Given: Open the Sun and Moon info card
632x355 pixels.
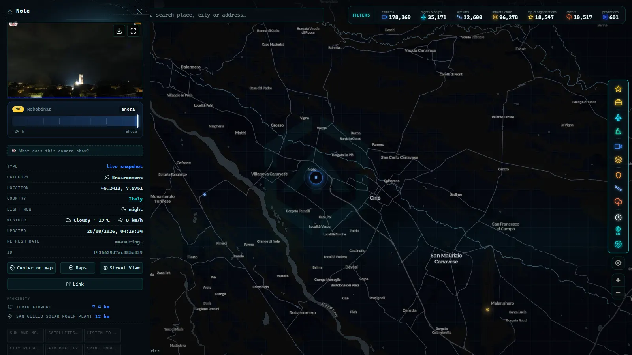Looking at the screenshot, I should coord(25,335).
